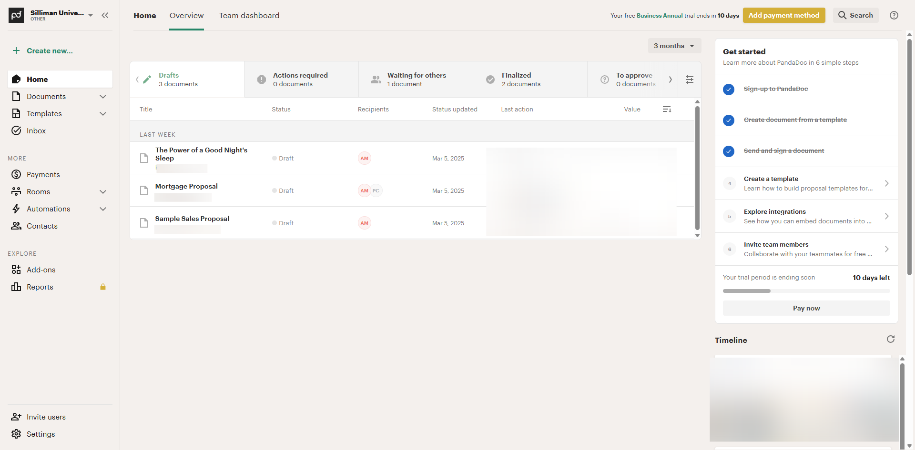915x450 pixels.
Task: Click the Sign-up to PandaDoc checkmark
Action: click(x=729, y=89)
